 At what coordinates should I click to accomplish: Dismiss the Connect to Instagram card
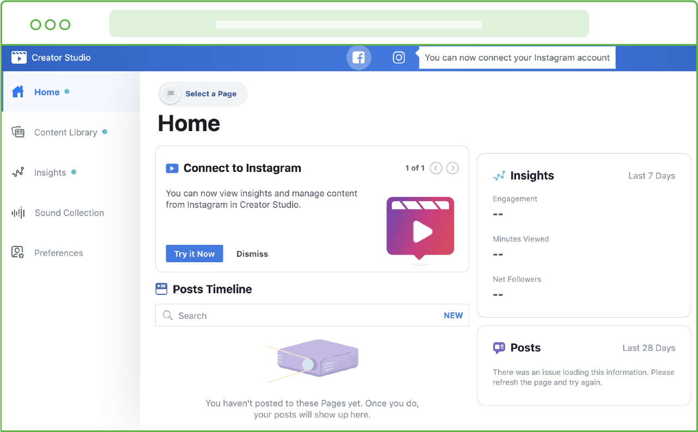(252, 254)
